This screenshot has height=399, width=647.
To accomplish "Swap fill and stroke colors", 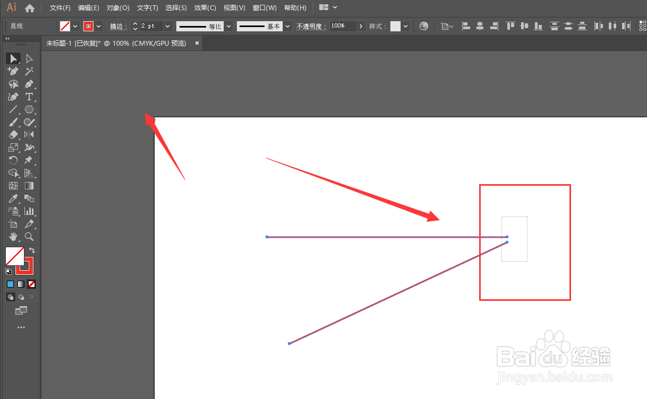I will pos(31,250).
